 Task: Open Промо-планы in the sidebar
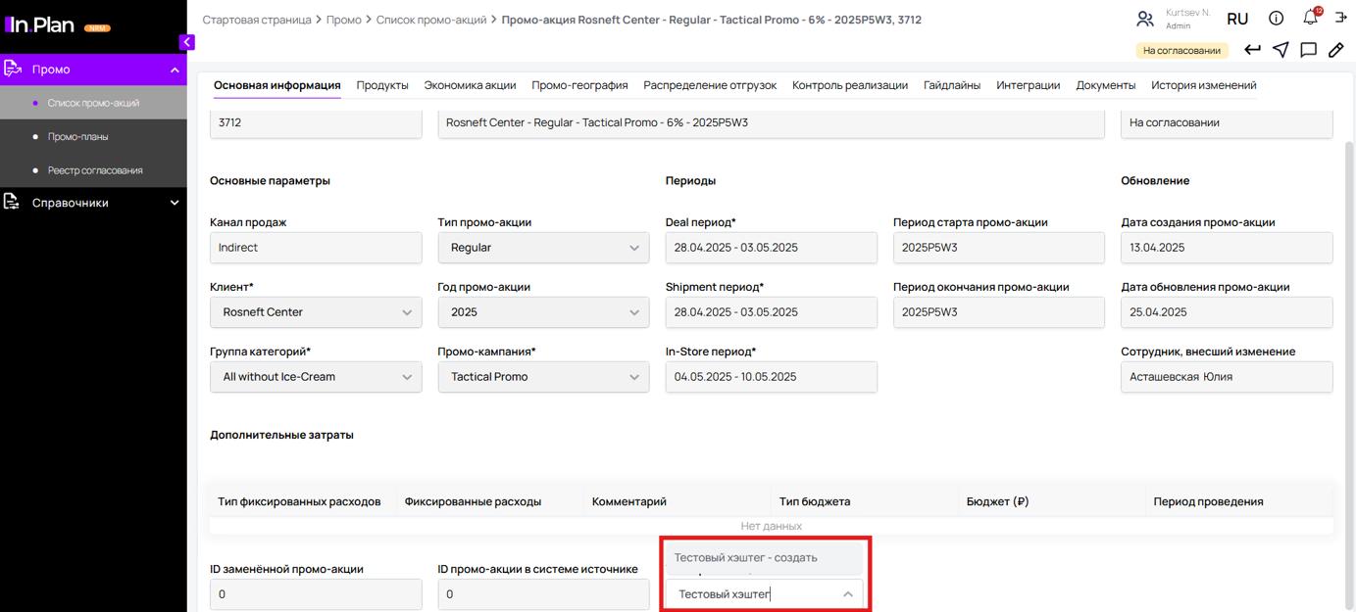click(93, 136)
